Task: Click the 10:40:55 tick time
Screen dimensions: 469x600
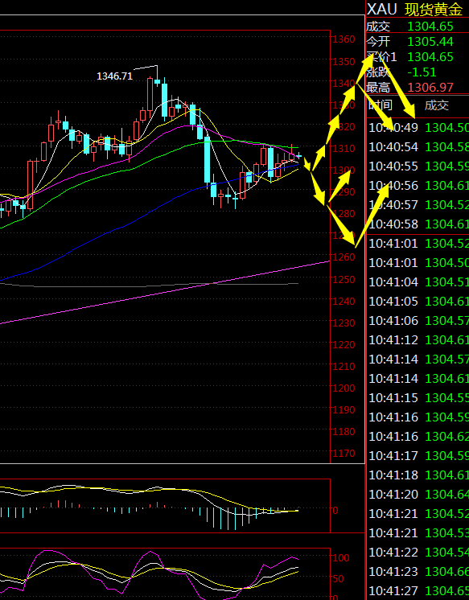Action: [x=393, y=166]
